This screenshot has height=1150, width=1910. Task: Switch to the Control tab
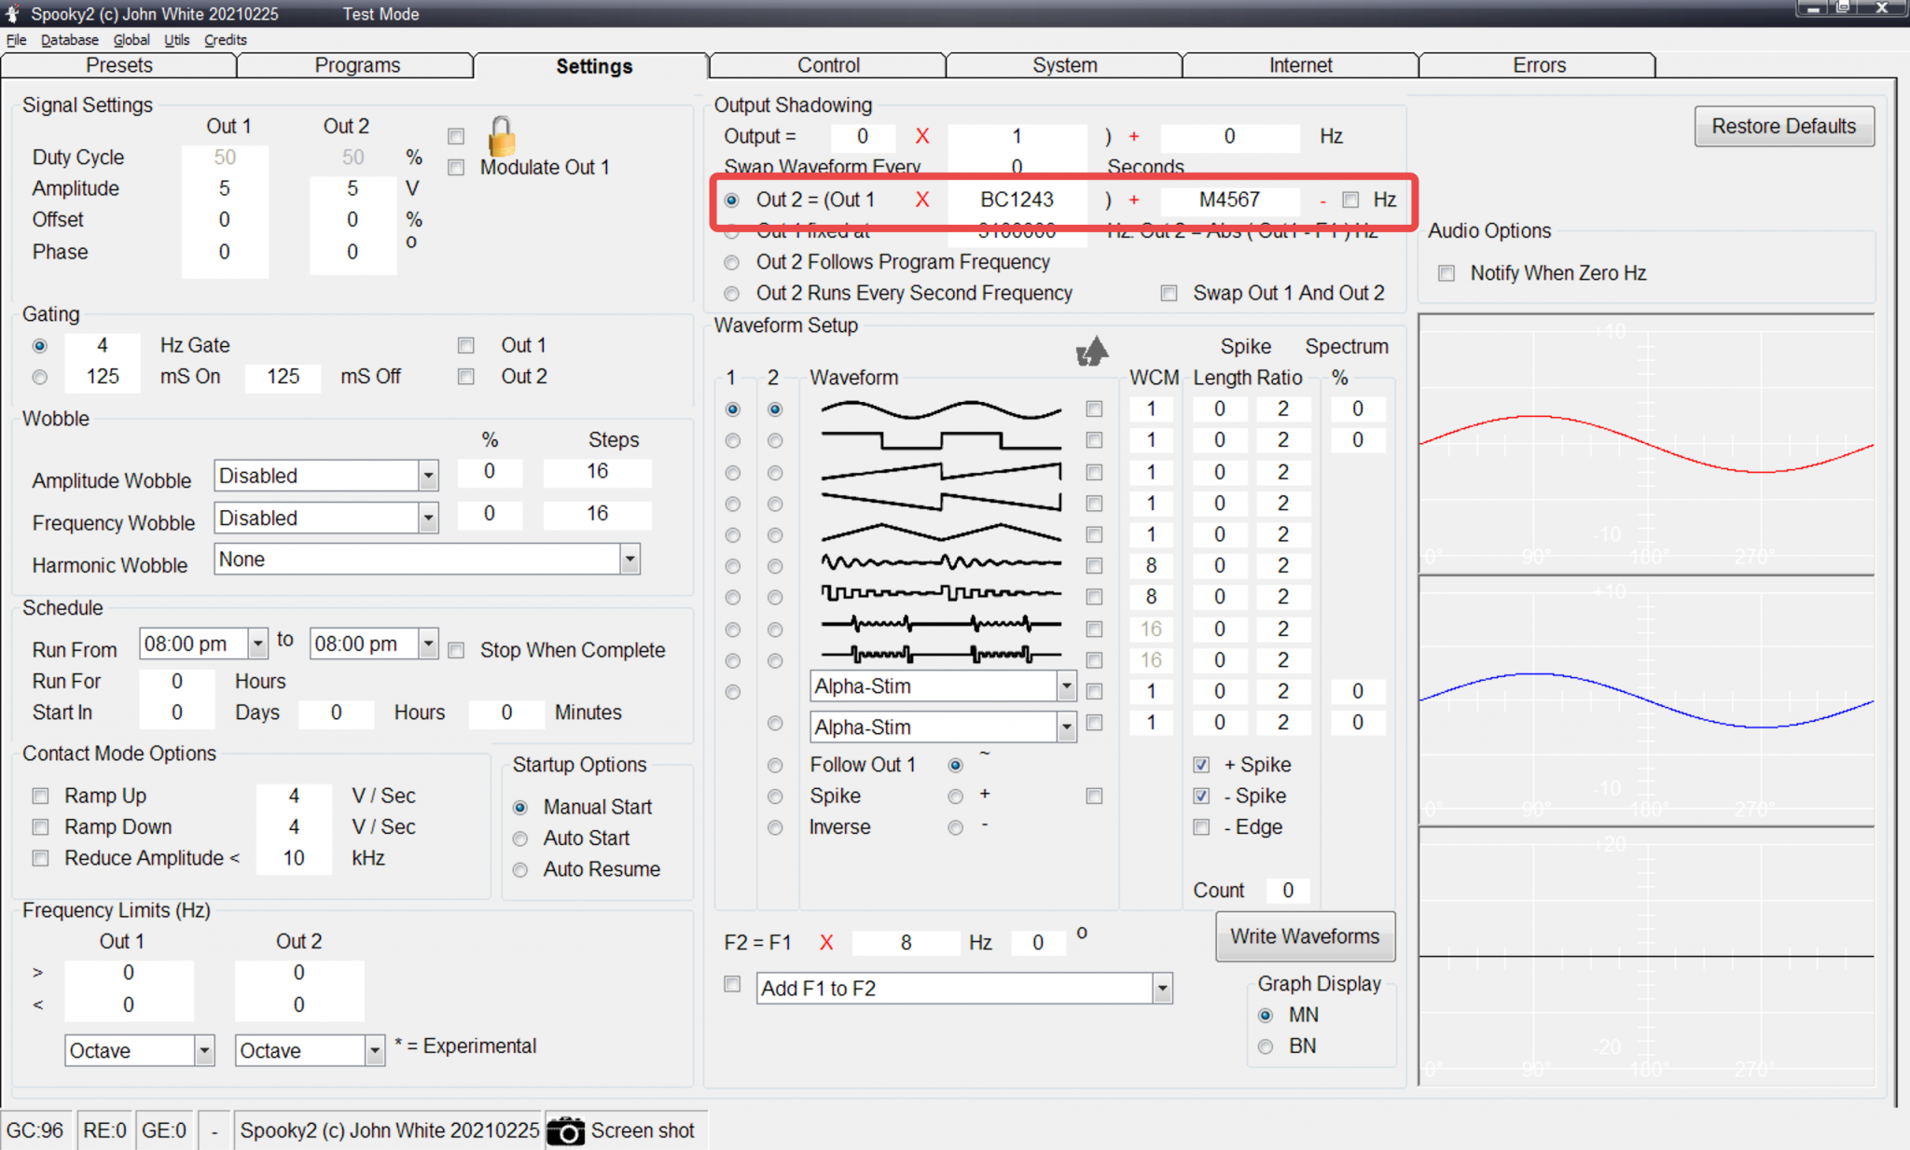point(827,65)
